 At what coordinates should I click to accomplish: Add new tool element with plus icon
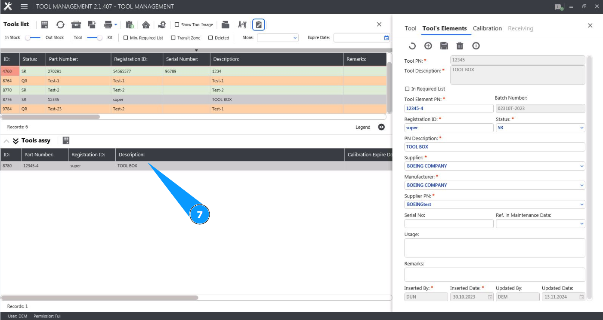428,46
